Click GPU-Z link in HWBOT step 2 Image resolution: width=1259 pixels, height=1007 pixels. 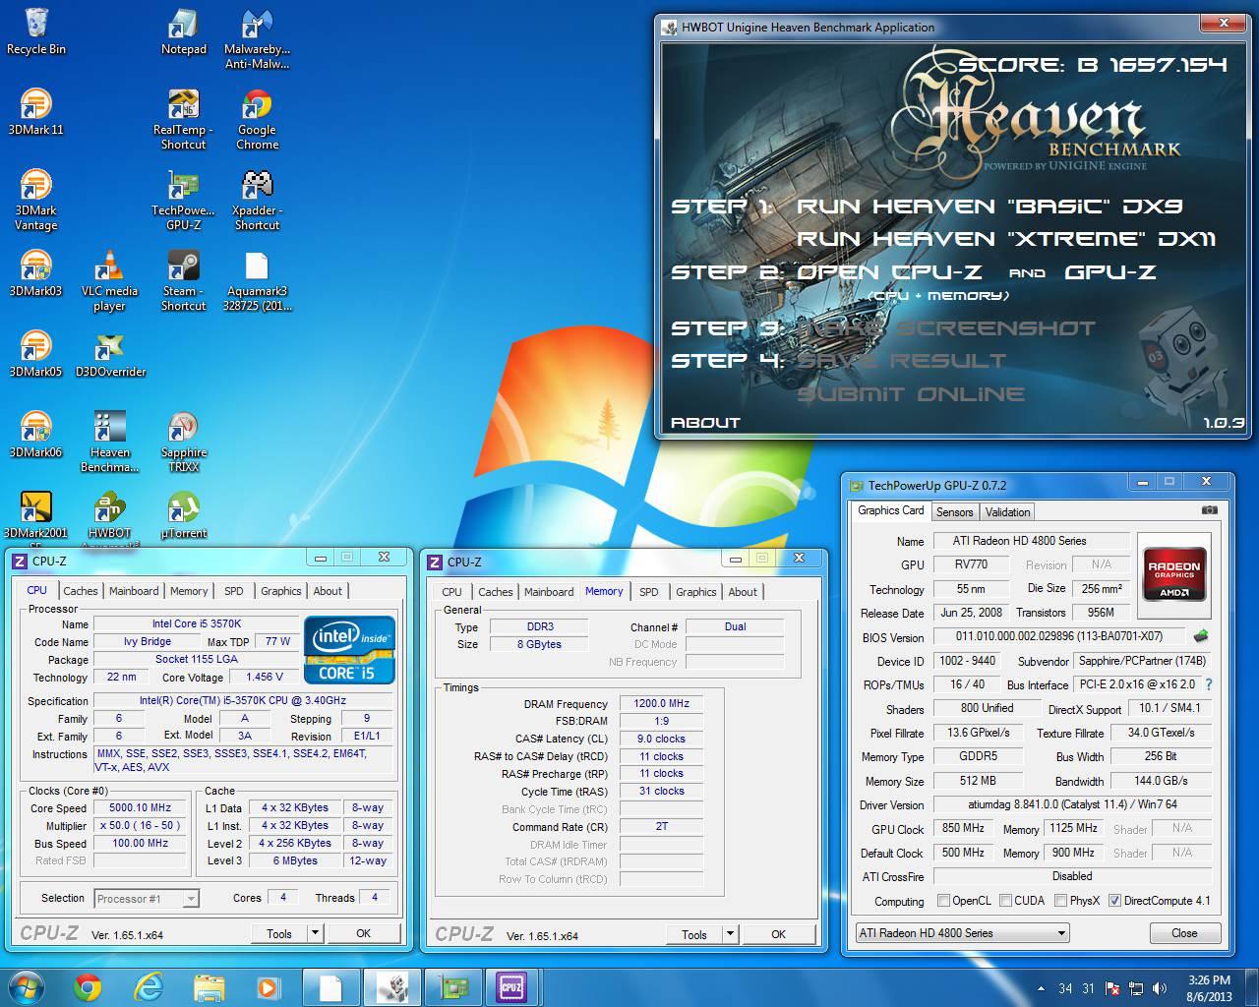pyautogui.click(x=1110, y=272)
